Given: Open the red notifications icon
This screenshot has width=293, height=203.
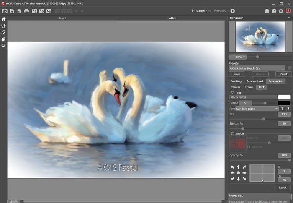Looking at the screenshot, I should click(x=288, y=11).
